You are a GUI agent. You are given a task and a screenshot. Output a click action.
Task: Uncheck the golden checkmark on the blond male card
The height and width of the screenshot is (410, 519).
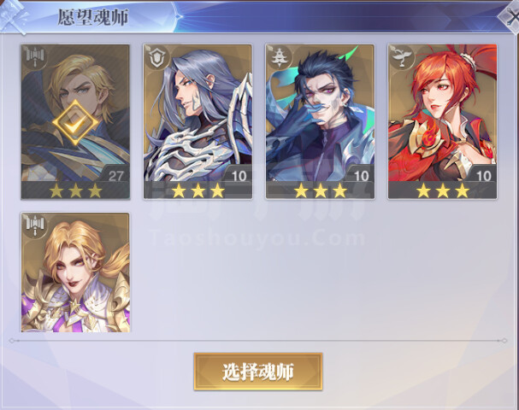pos(75,123)
